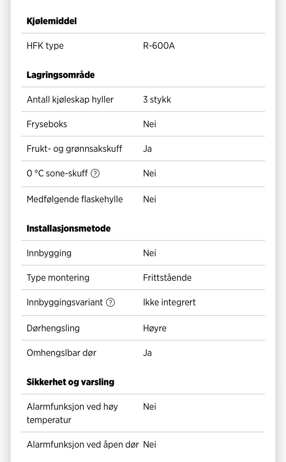This screenshot has width=286, height=462.
Task: Click the Antall kjøleskap hyller label
Action: click(x=70, y=100)
